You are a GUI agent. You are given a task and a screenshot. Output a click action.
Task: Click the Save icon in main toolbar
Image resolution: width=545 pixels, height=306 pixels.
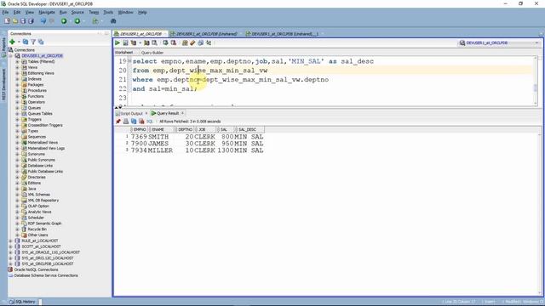pos(23,21)
